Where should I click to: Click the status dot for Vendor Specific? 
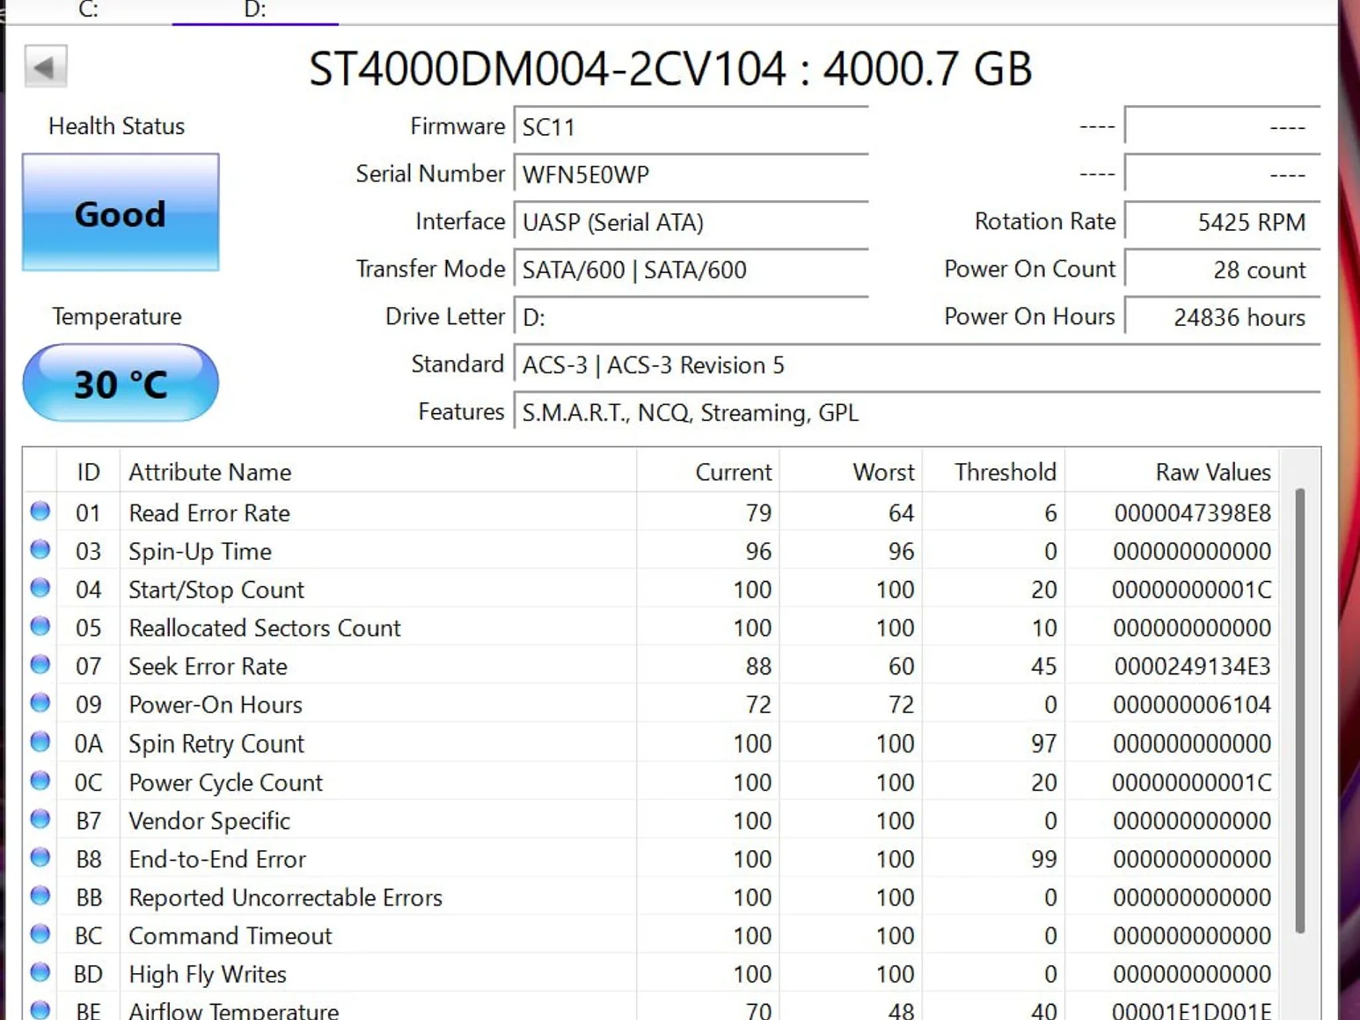pos(41,819)
